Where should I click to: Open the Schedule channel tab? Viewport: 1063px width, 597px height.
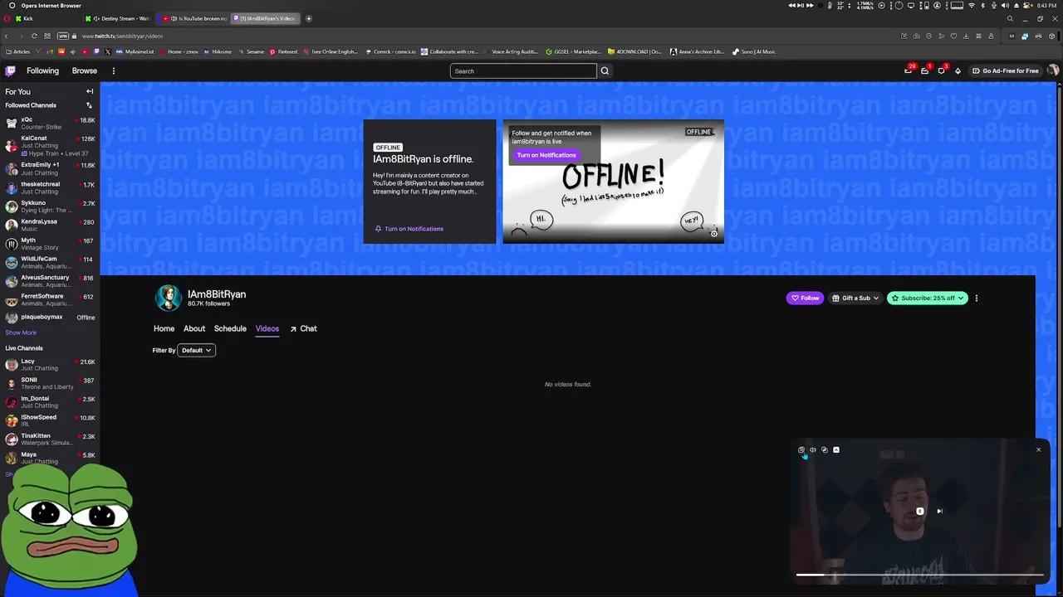pos(230,328)
